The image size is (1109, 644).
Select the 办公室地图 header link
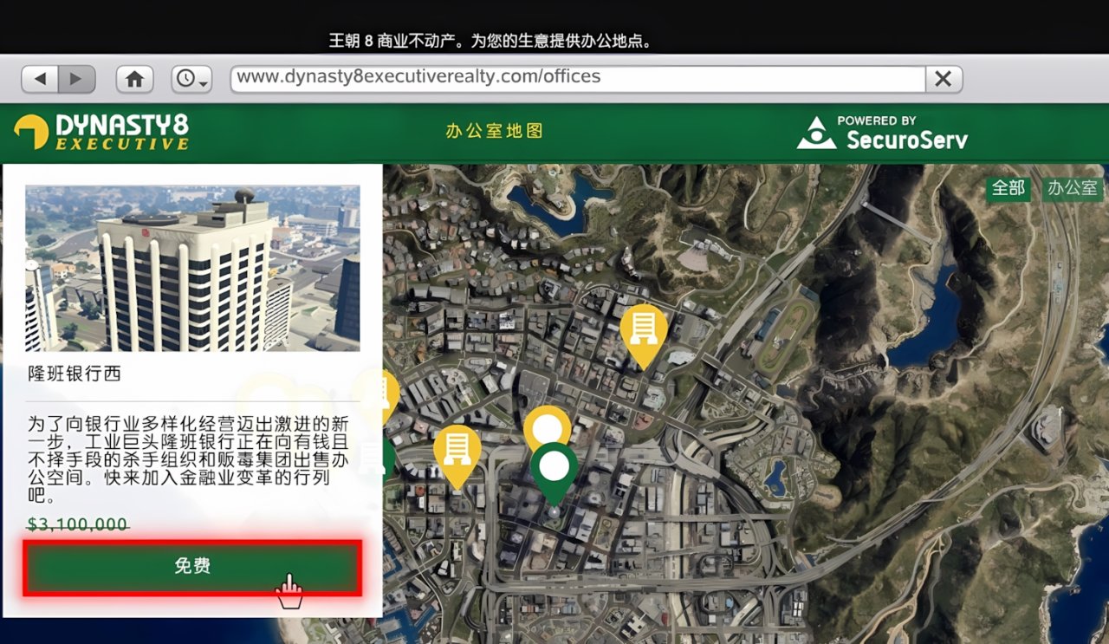(495, 131)
